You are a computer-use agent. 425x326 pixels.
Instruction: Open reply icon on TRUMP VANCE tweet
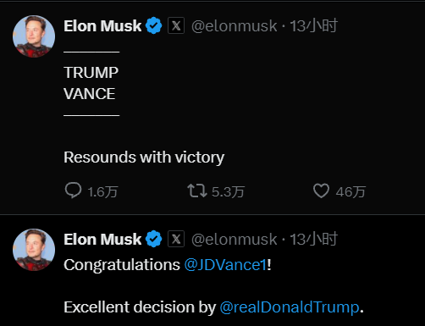[x=73, y=191]
